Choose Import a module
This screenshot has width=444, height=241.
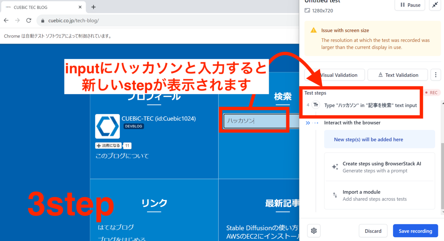pos(380,195)
